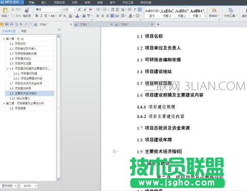
Task: Click the Undo arrow icon
Action: coord(21,24)
